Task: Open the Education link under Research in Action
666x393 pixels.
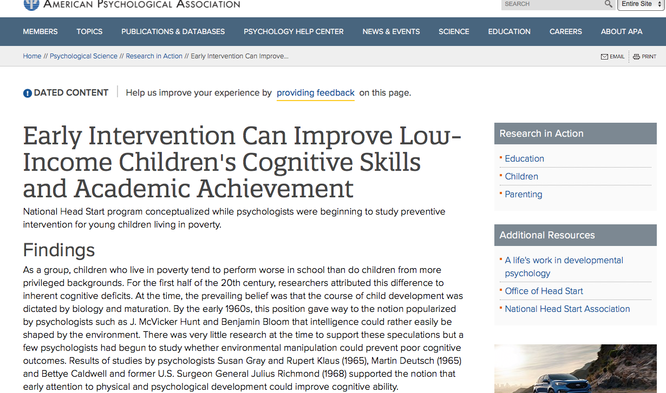Action: 524,158
